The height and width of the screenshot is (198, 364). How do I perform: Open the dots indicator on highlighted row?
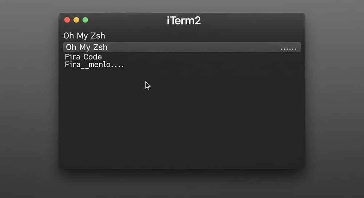coord(288,49)
